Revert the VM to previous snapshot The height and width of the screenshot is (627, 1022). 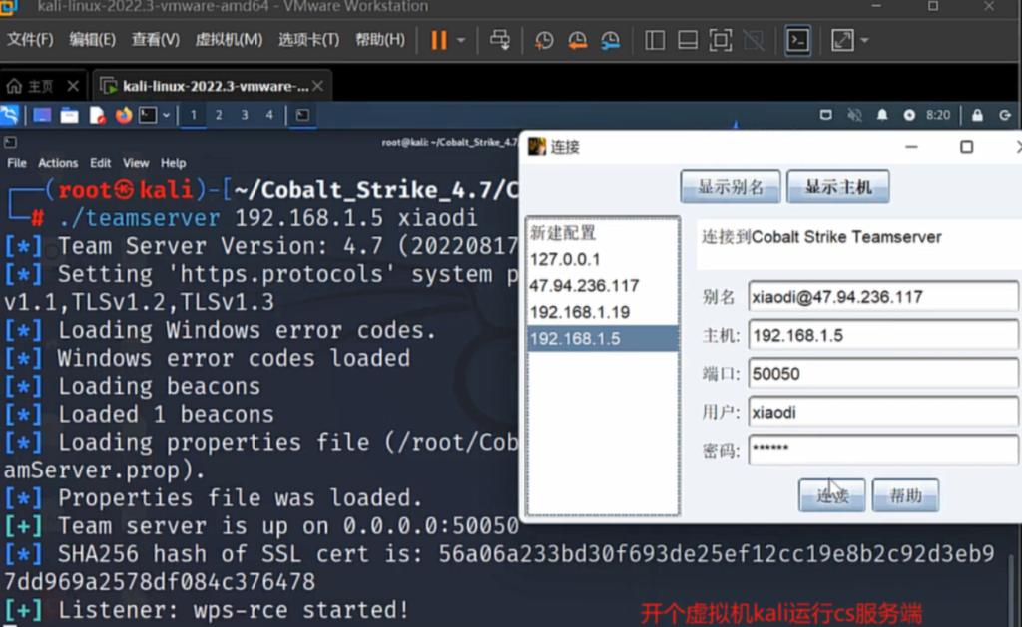[577, 40]
